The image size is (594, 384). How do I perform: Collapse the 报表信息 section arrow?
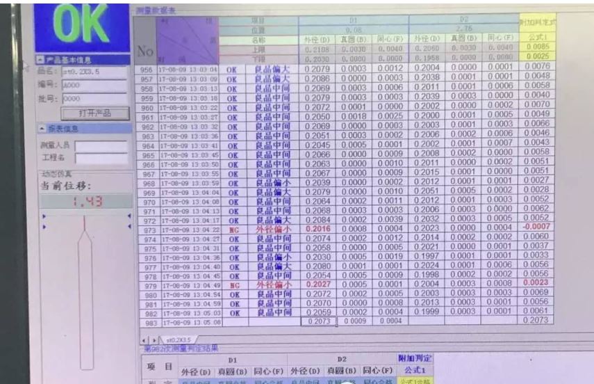point(42,129)
